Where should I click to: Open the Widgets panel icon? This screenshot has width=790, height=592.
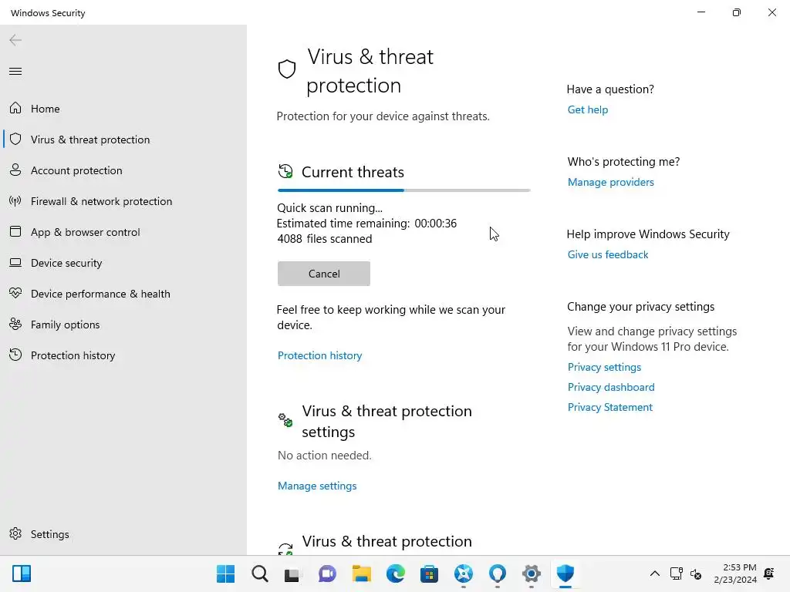[22, 573]
